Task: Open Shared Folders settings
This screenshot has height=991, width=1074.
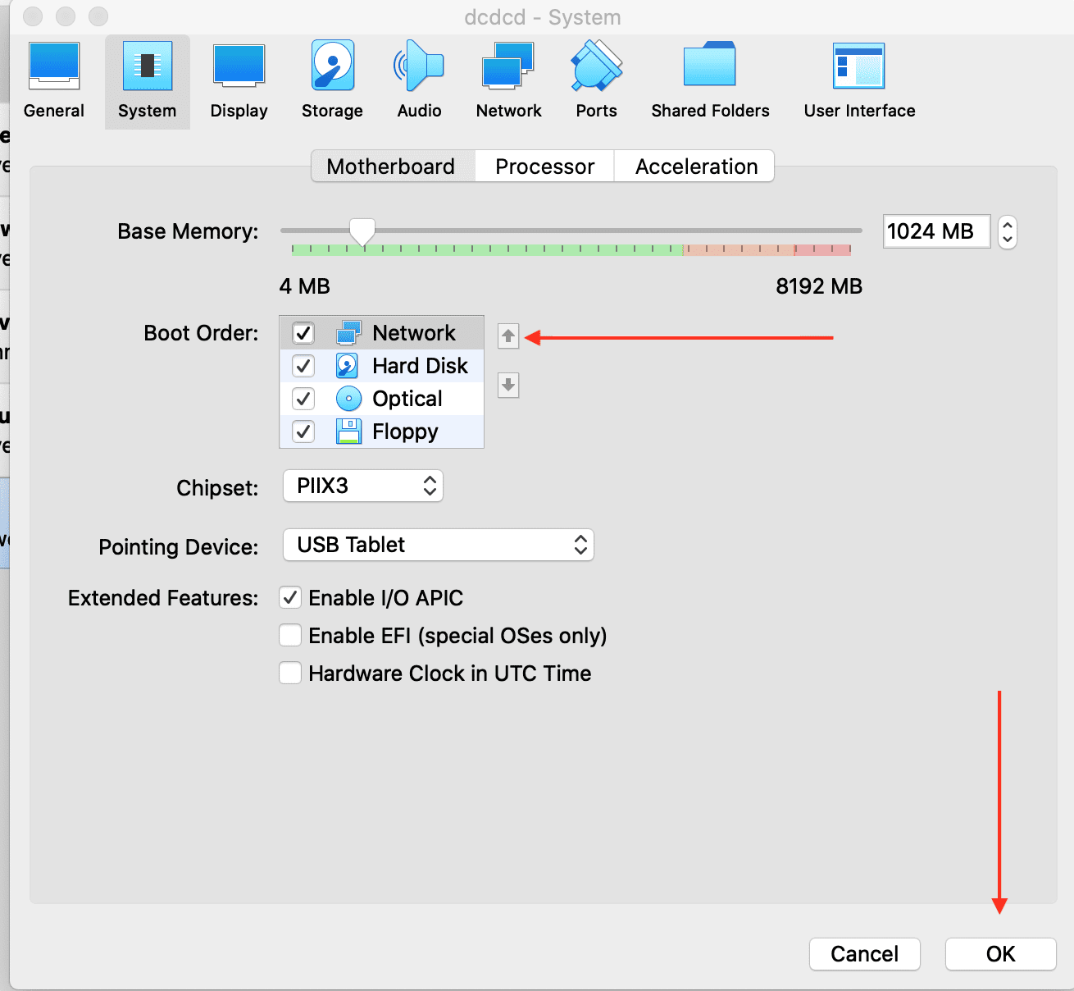Action: [x=710, y=81]
